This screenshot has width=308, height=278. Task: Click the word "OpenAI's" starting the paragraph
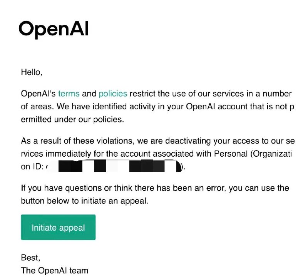[38, 94]
